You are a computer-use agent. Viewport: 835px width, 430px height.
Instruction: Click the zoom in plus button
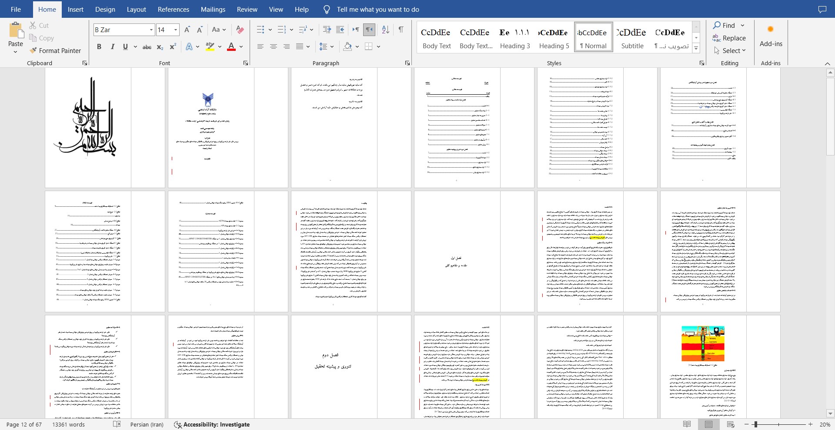[811, 424]
